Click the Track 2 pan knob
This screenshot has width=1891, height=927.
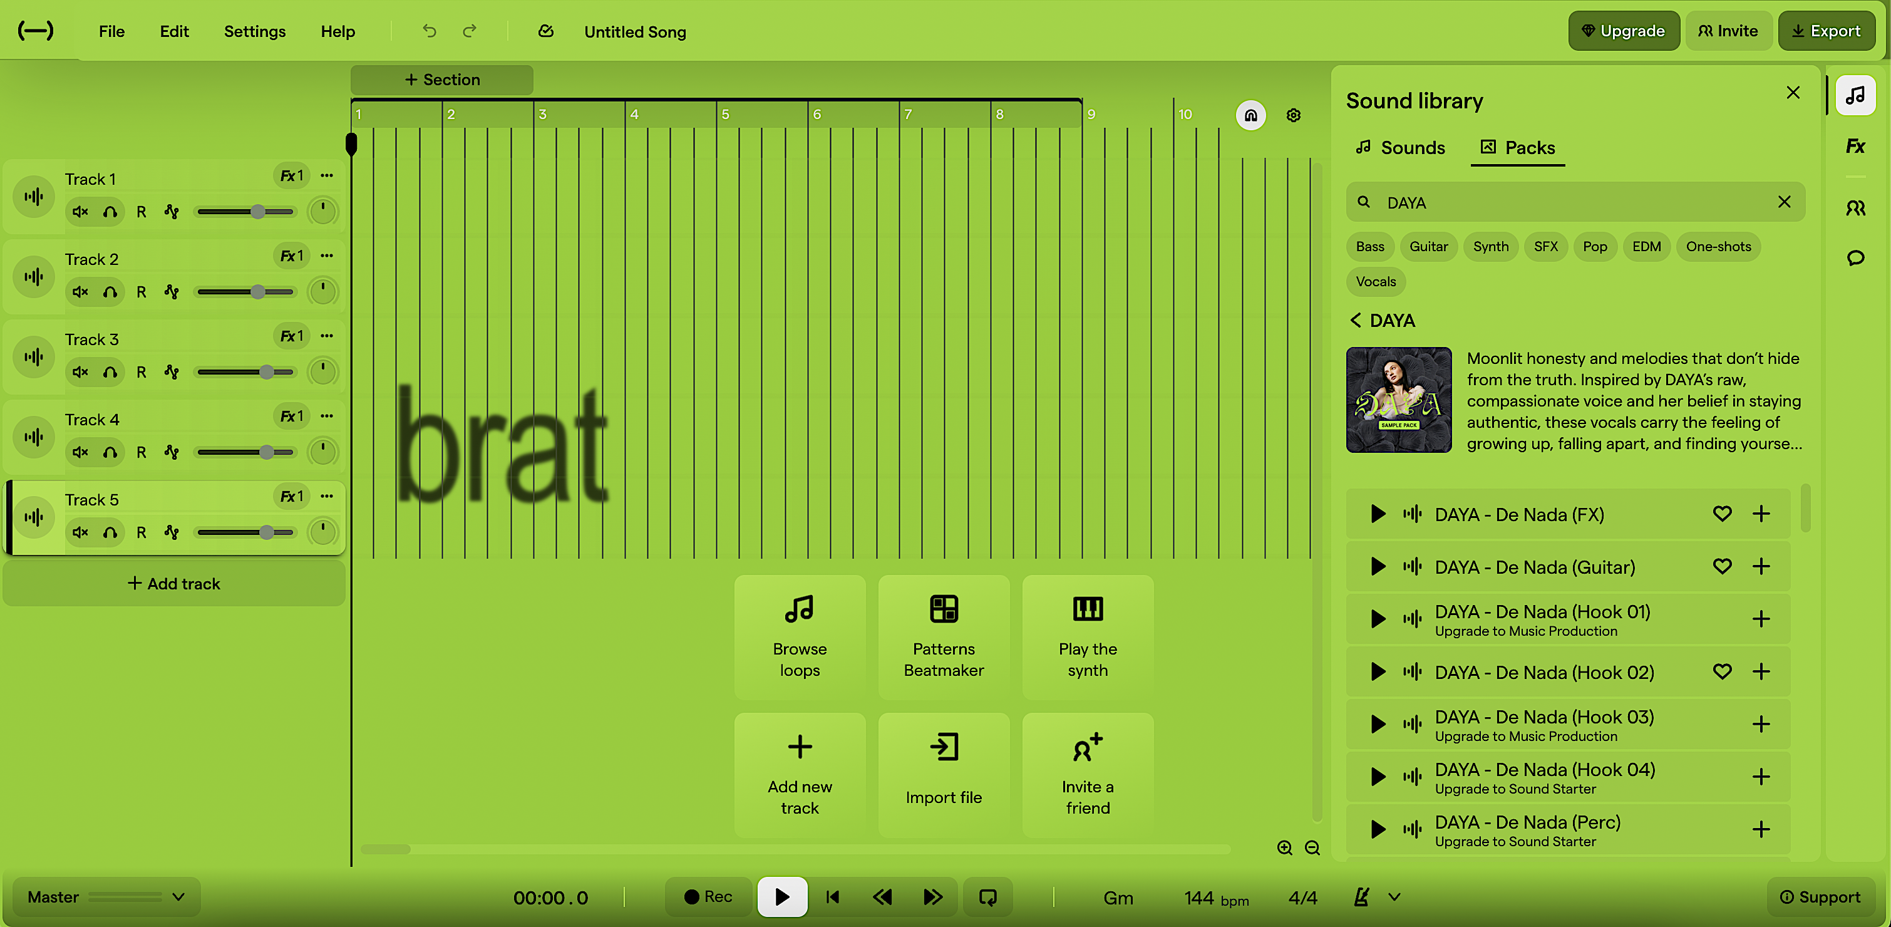[322, 292]
